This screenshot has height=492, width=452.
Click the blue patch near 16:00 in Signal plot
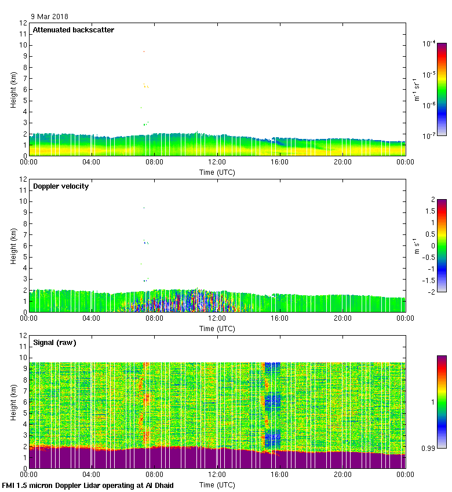[272, 399]
